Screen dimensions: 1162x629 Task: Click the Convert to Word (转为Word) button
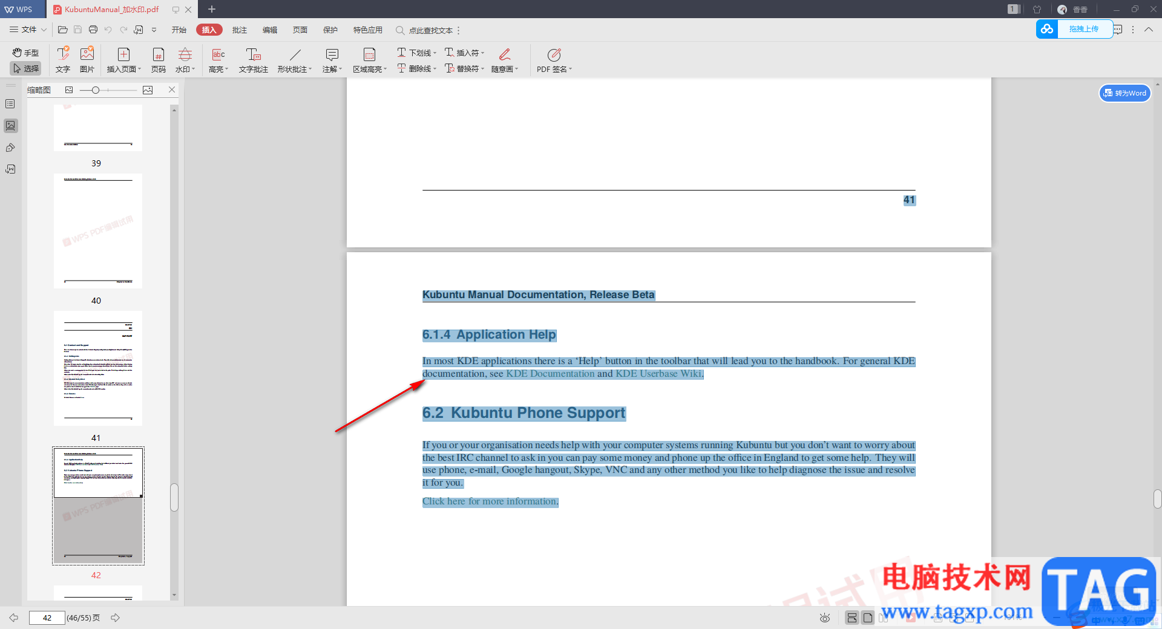tap(1125, 93)
